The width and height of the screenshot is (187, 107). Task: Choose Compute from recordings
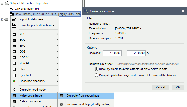tap(86, 96)
